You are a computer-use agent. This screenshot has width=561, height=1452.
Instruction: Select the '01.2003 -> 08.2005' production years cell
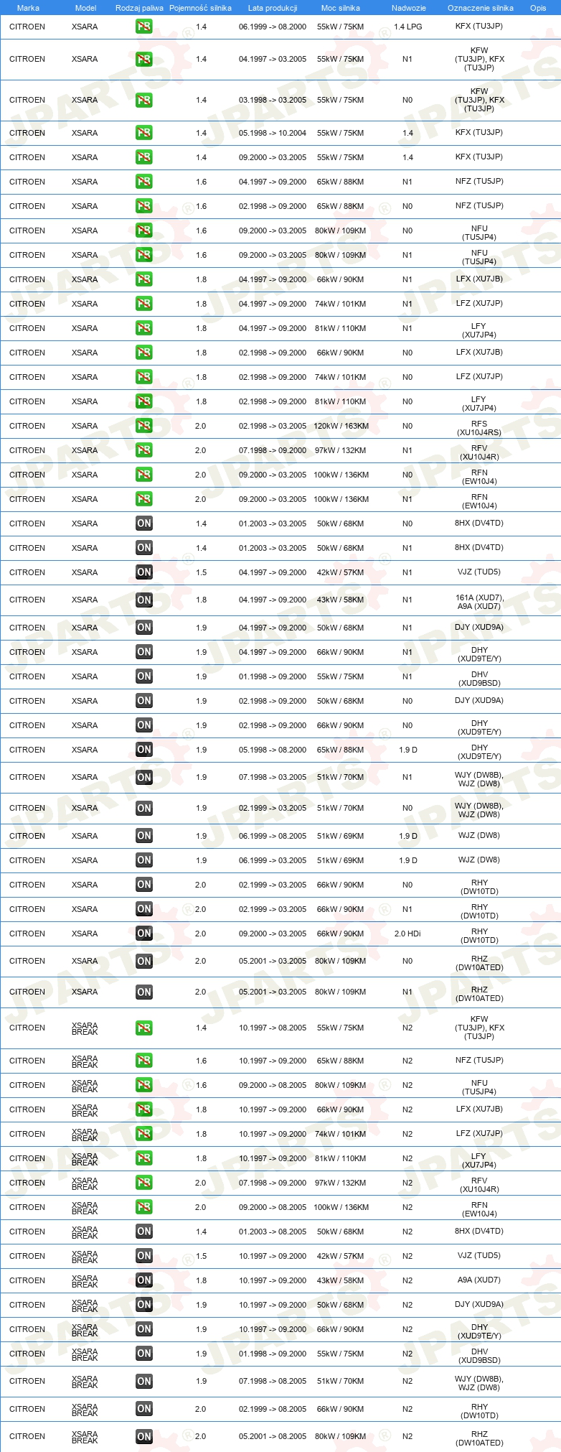click(273, 1232)
